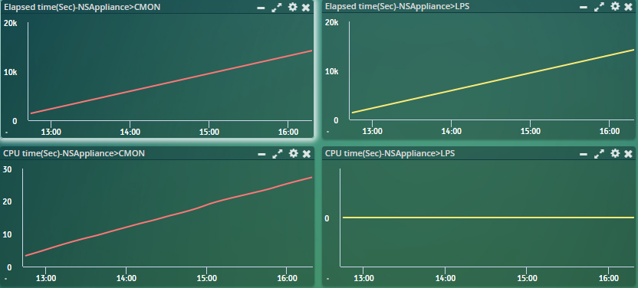The height and width of the screenshot is (288, 638).
Task: Click the 20k axis label in Elapsed time CMON graph
Action: pos(11,23)
